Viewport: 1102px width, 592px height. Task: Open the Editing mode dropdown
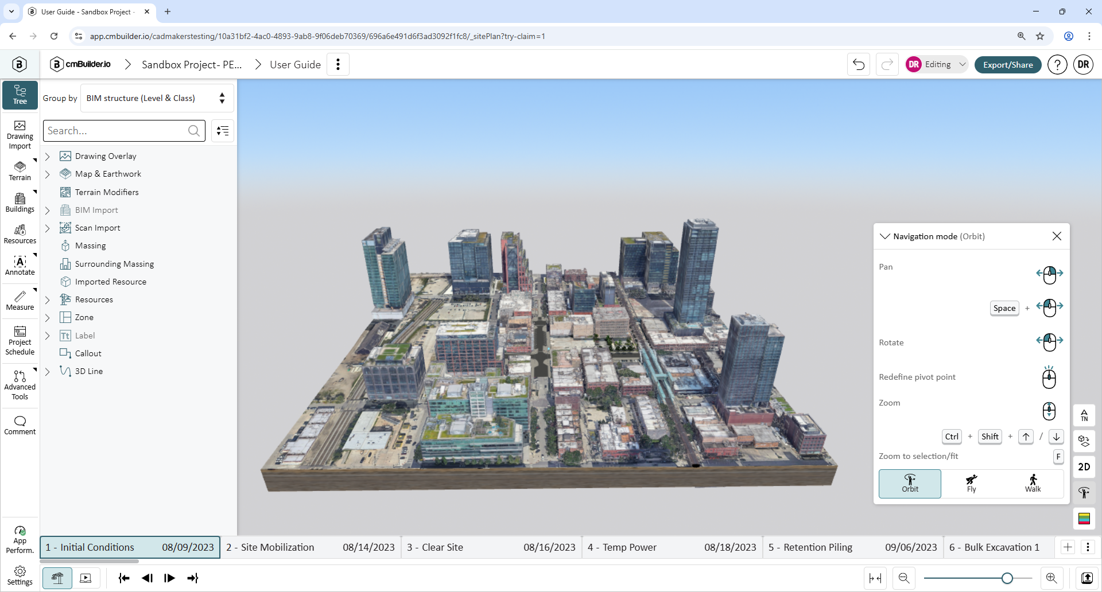tap(937, 64)
